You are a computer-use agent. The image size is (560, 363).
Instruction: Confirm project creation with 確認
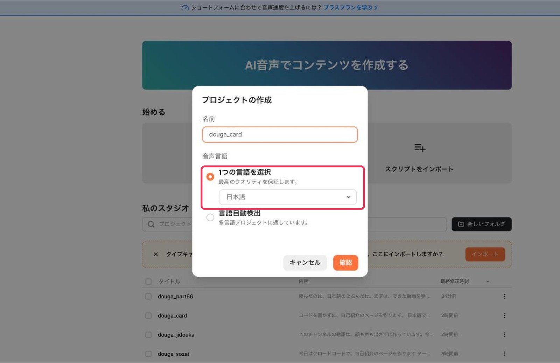(345, 263)
